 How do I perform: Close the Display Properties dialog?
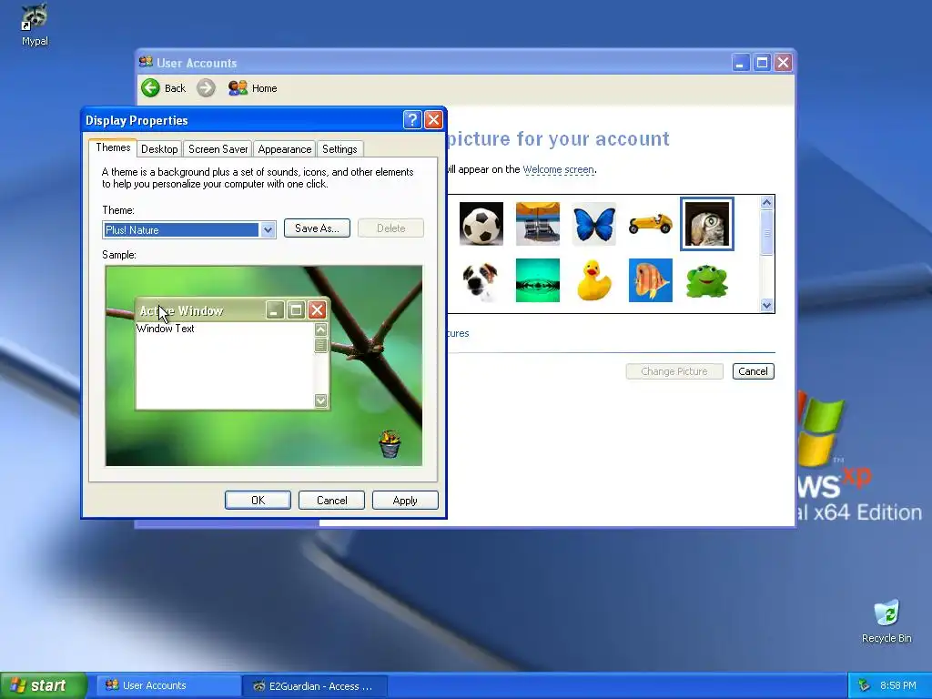coord(434,119)
